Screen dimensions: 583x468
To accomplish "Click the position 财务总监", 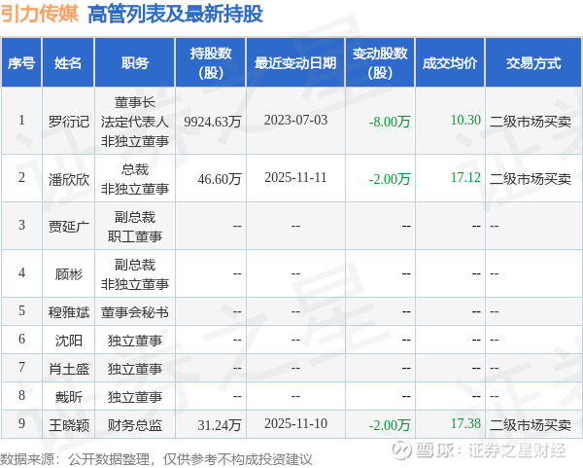I will 135,425.
